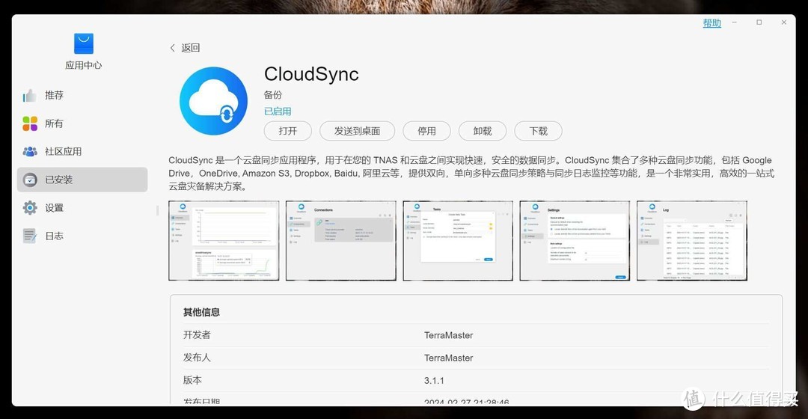Click the colorful grid icon beside 所有

tap(30, 123)
